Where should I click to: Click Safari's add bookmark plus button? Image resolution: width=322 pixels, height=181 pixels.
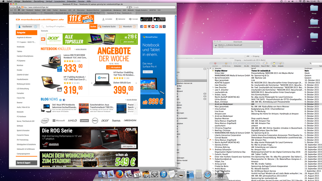(x=19, y=7)
